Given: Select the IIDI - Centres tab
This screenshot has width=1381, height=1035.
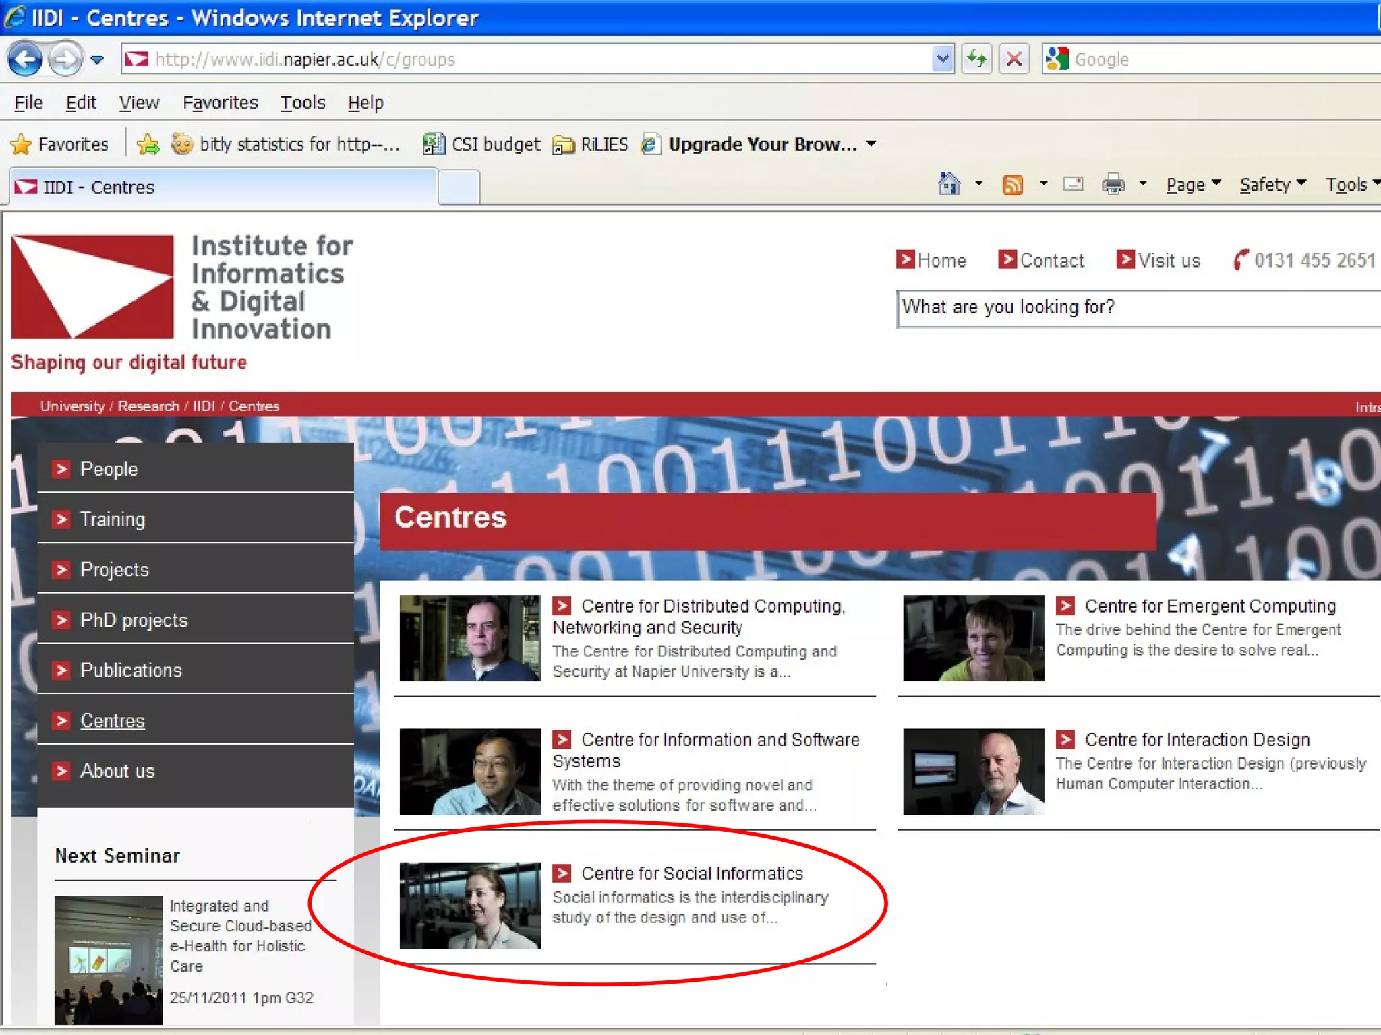Looking at the screenshot, I should click(x=223, y=187).
